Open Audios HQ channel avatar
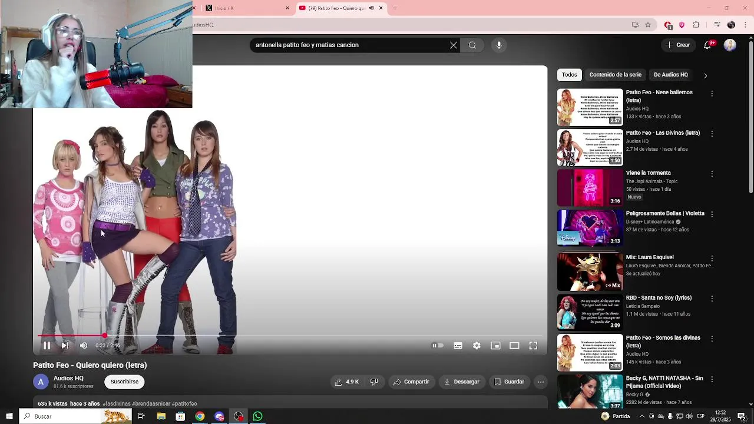Viewport: 754px width, 424px height. (41, 382)
